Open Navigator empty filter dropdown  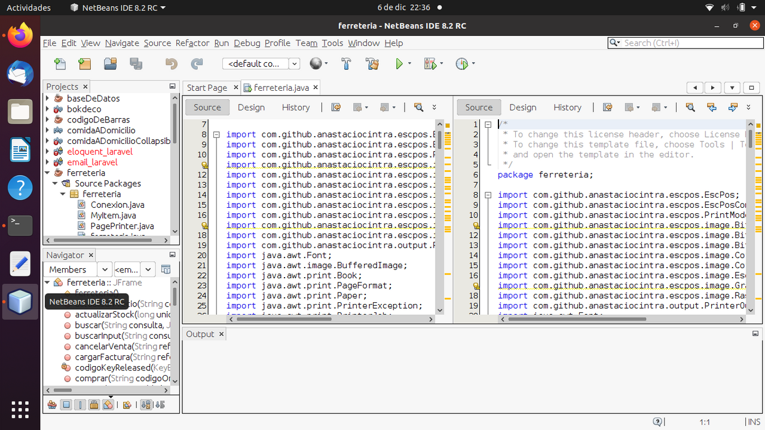148,270
